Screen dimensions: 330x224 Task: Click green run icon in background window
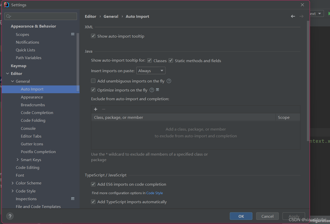tap(329, 14)
